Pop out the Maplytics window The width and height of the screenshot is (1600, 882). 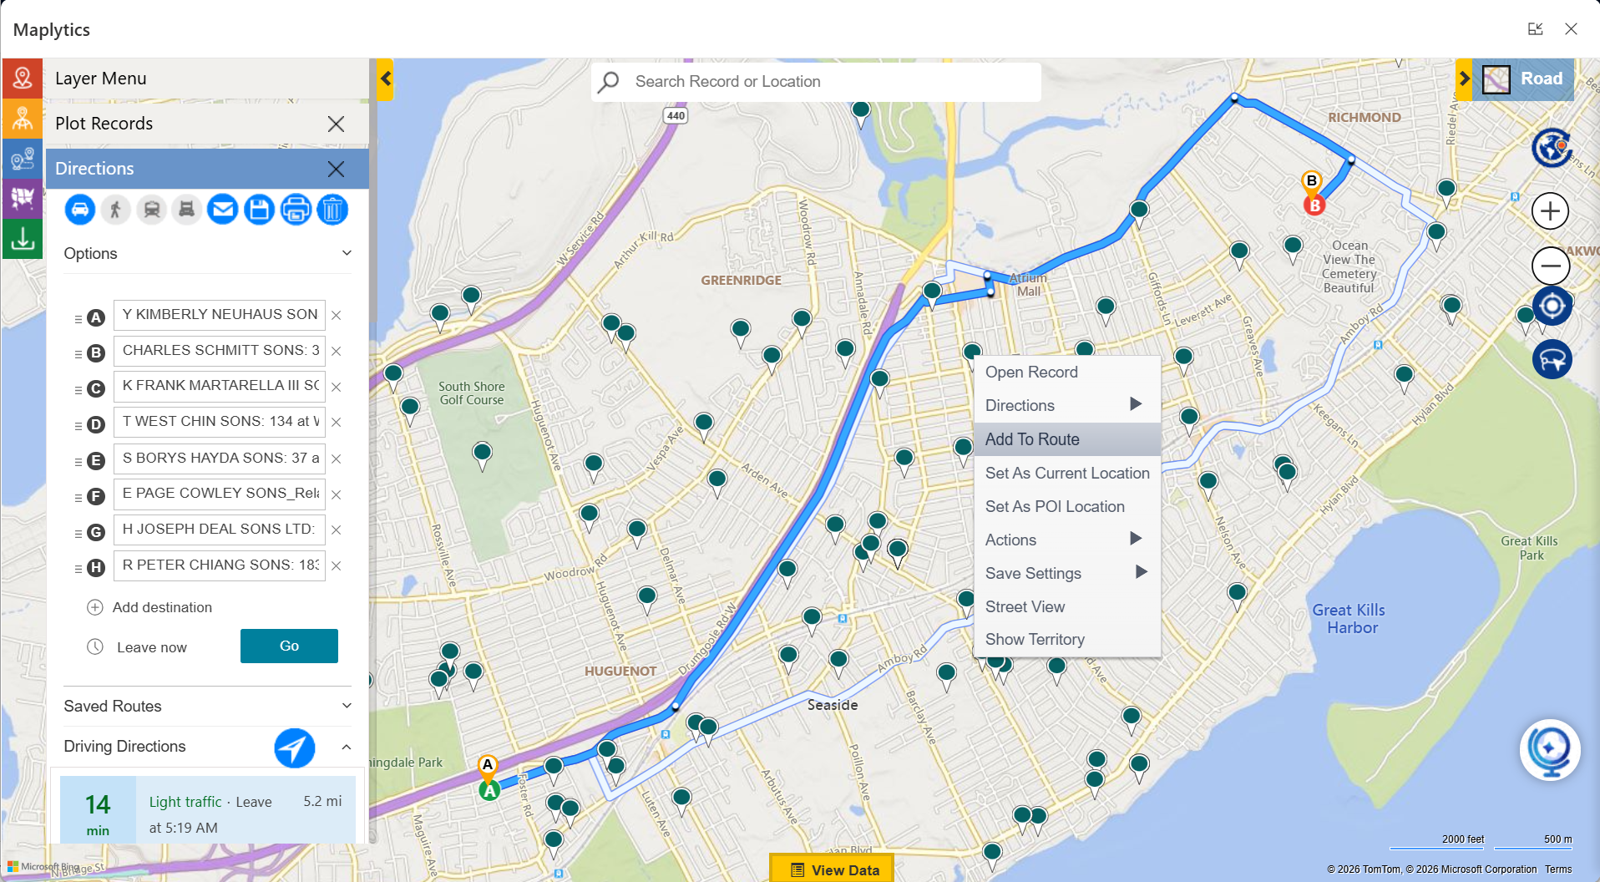click(x=1535, y=29)
